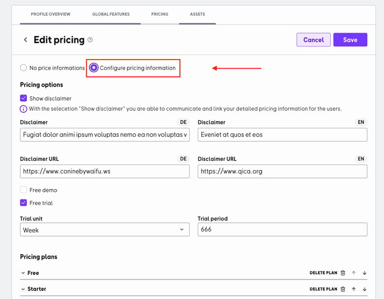The height and width of the screenshot is (299, 384).
Task: Expand the Starter pricing plan
Action: click(23, 289)
